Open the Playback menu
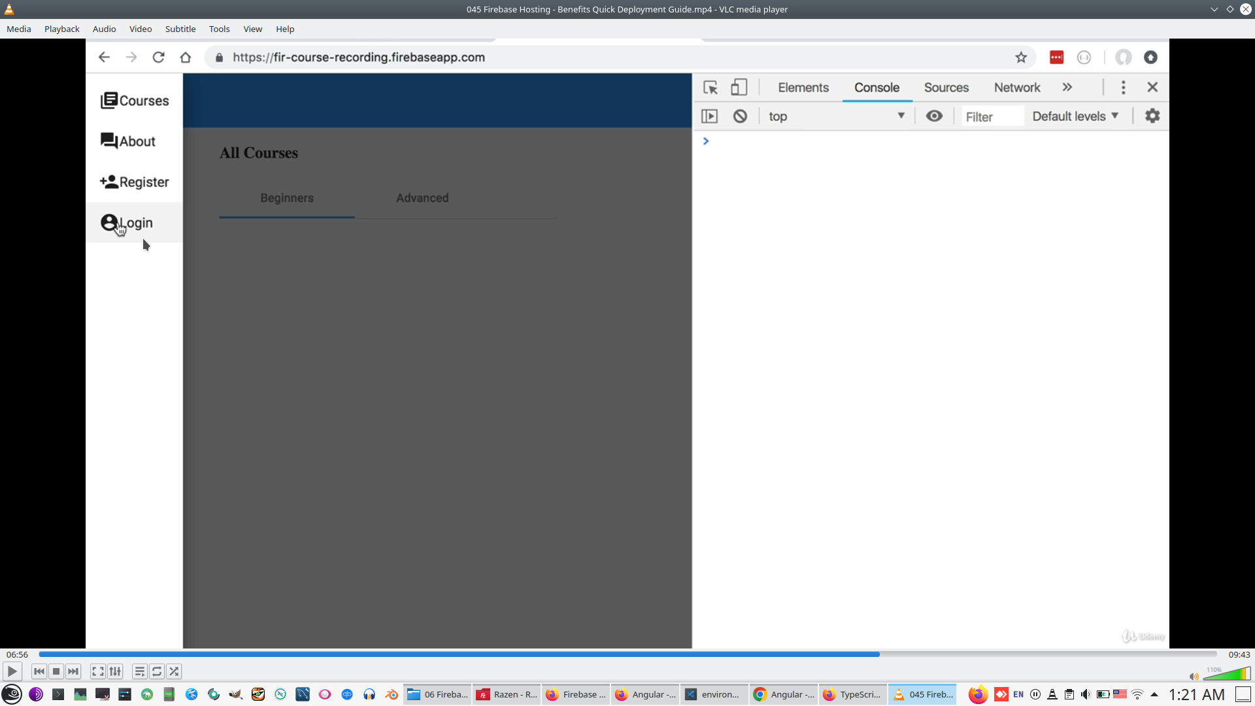The image size is (1255, 706). point(61,29)
